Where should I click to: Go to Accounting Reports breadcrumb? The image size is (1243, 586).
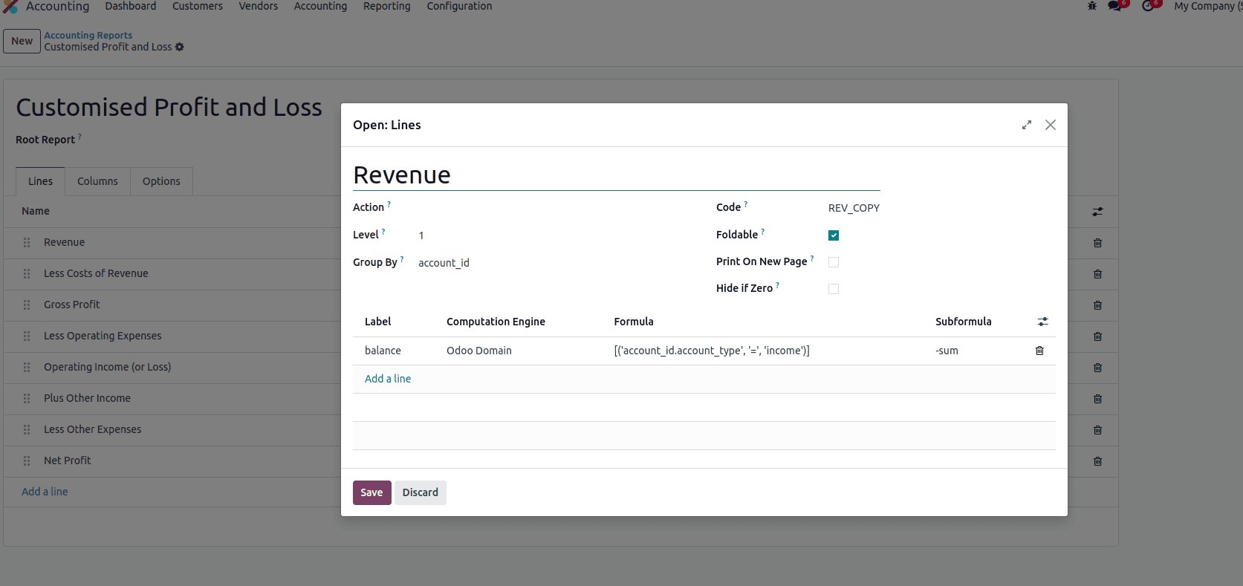88,35
